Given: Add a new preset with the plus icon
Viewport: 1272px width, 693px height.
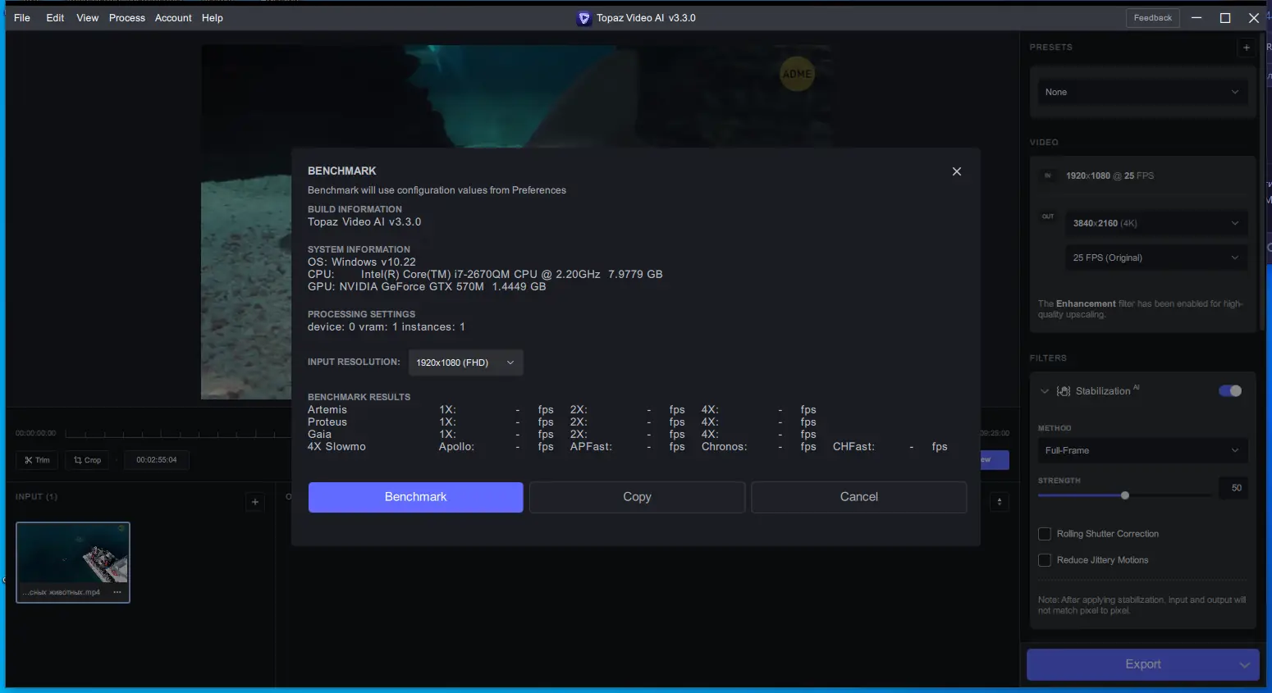Looking at the screenshot, I should [x=1247, y=48].
